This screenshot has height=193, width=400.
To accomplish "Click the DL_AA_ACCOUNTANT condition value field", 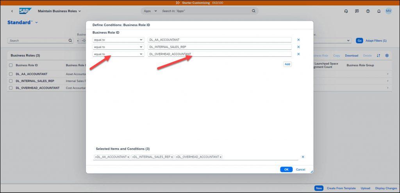I will (x=220, y=40).
